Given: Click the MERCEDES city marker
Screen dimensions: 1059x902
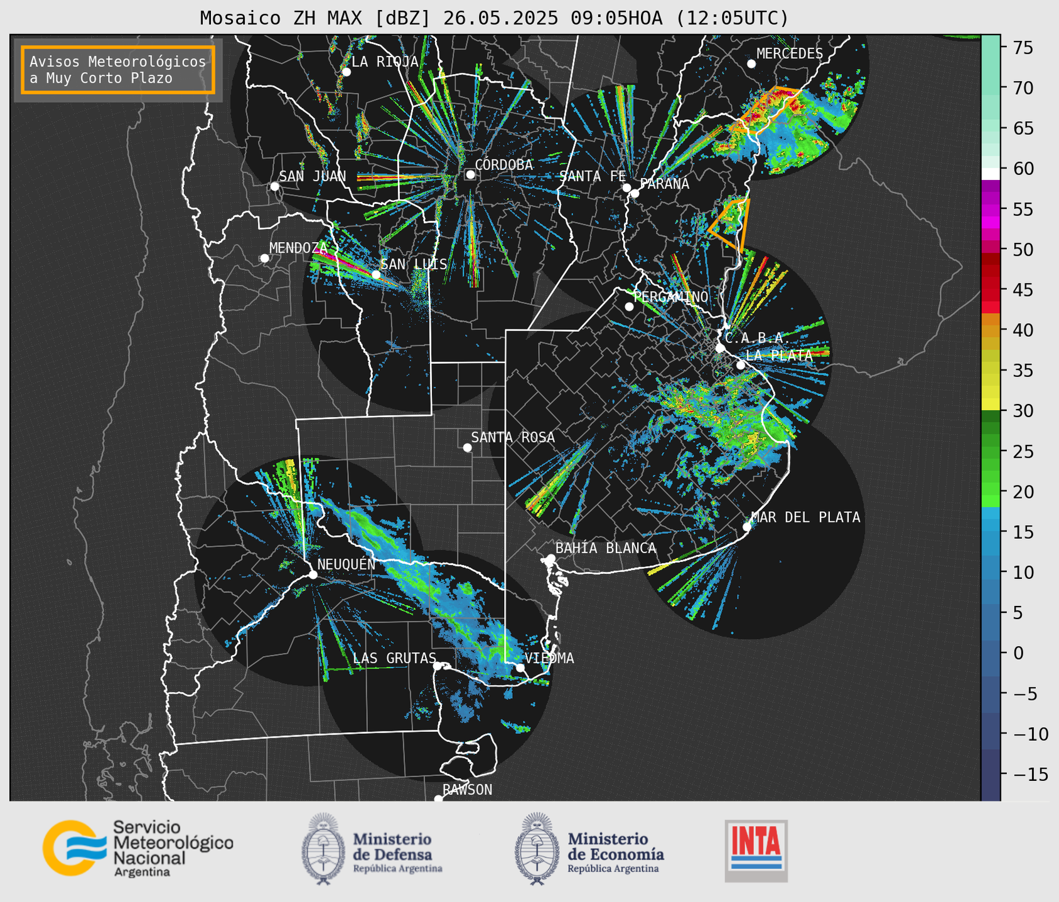Looking at the screenshot, I should pyautogui.click(x=751, y=64).
